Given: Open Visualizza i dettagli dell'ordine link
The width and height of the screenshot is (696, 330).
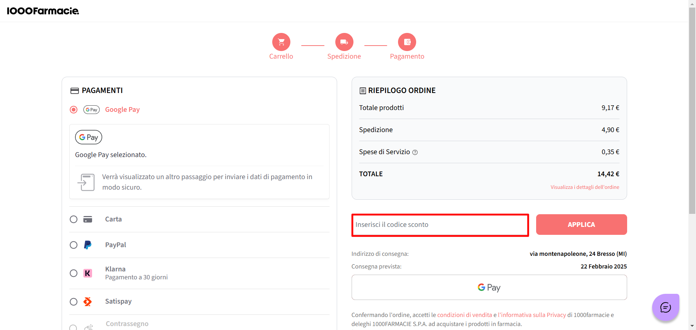Looking at the screenshot, I should tap(585, 187).
